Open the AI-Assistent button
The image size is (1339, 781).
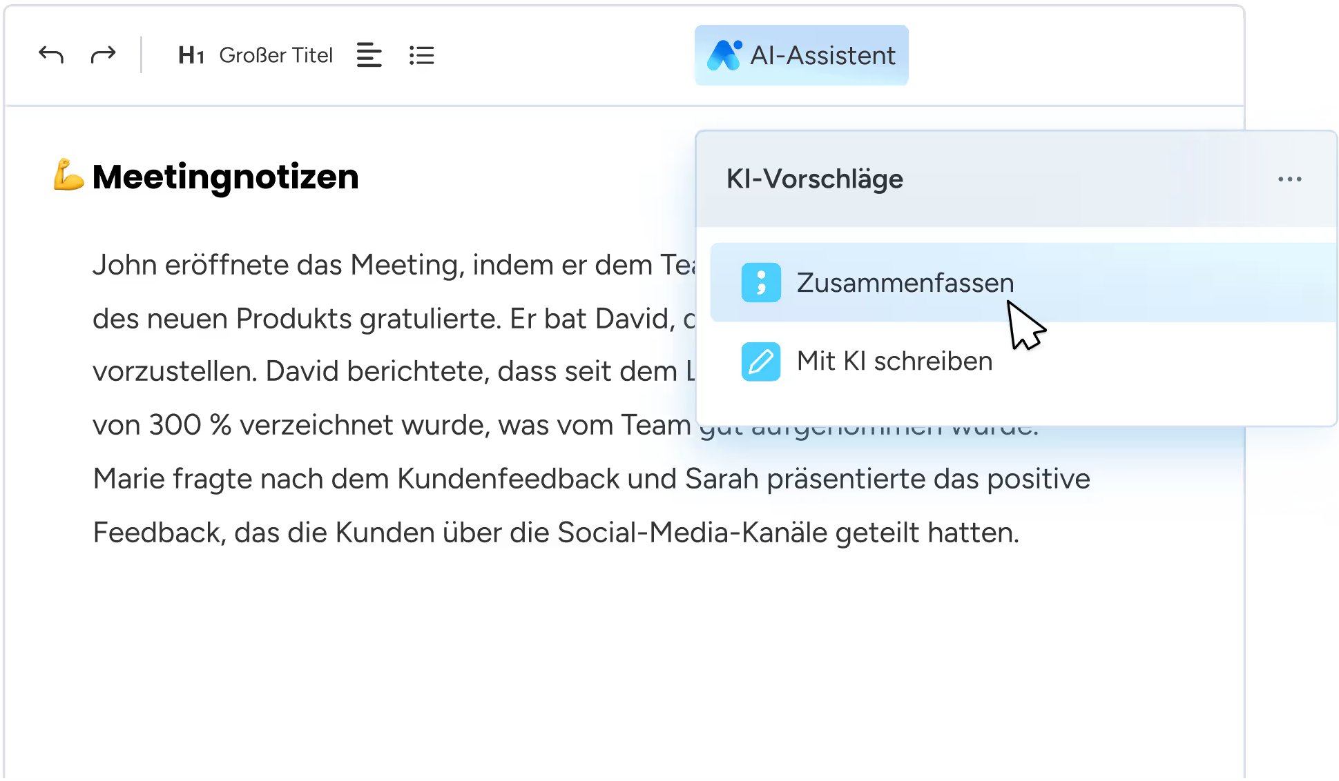[x=801, y=55]
